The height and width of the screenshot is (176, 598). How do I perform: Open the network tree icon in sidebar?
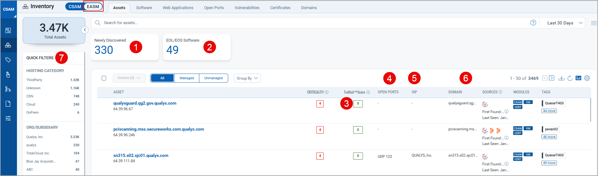click(8, 89)
